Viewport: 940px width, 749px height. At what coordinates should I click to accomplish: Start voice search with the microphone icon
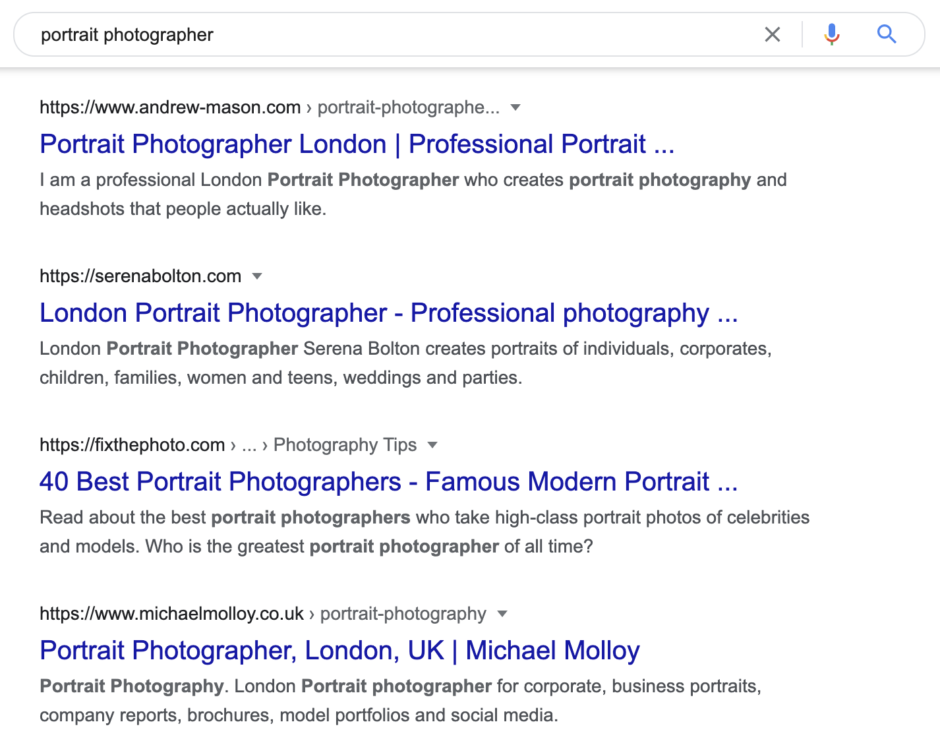coord(832,34)
